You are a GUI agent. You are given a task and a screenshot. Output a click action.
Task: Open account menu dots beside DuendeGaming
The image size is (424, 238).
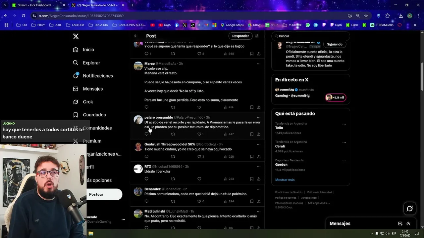(123, 219)
